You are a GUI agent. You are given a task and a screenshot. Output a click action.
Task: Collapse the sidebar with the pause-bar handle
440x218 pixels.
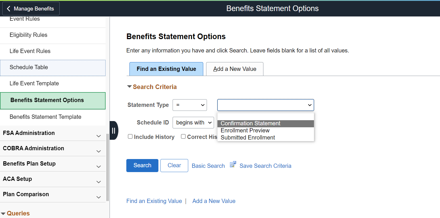(x=114, y=130)
